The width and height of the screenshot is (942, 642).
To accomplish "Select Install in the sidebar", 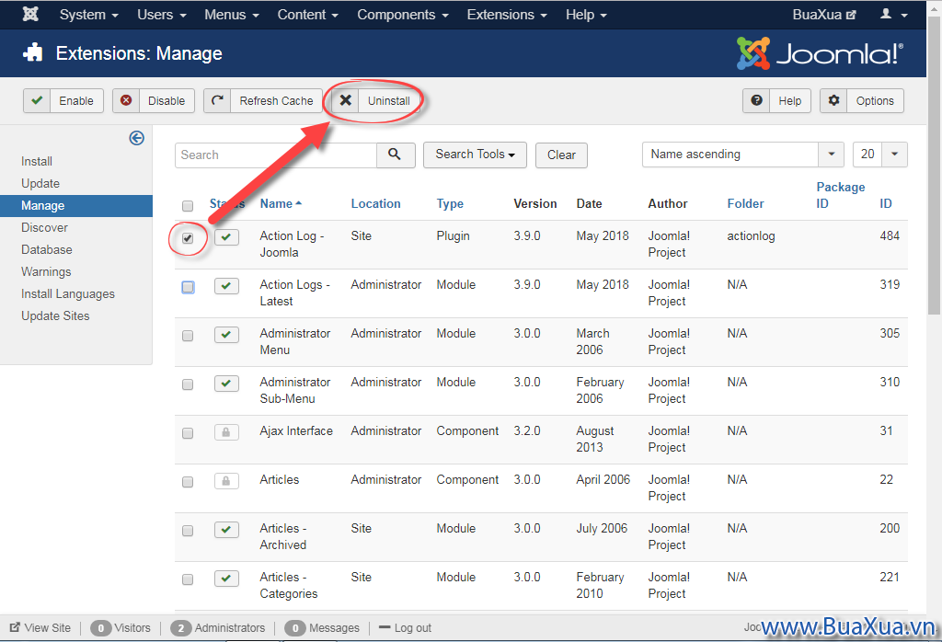I will [37, 161].
